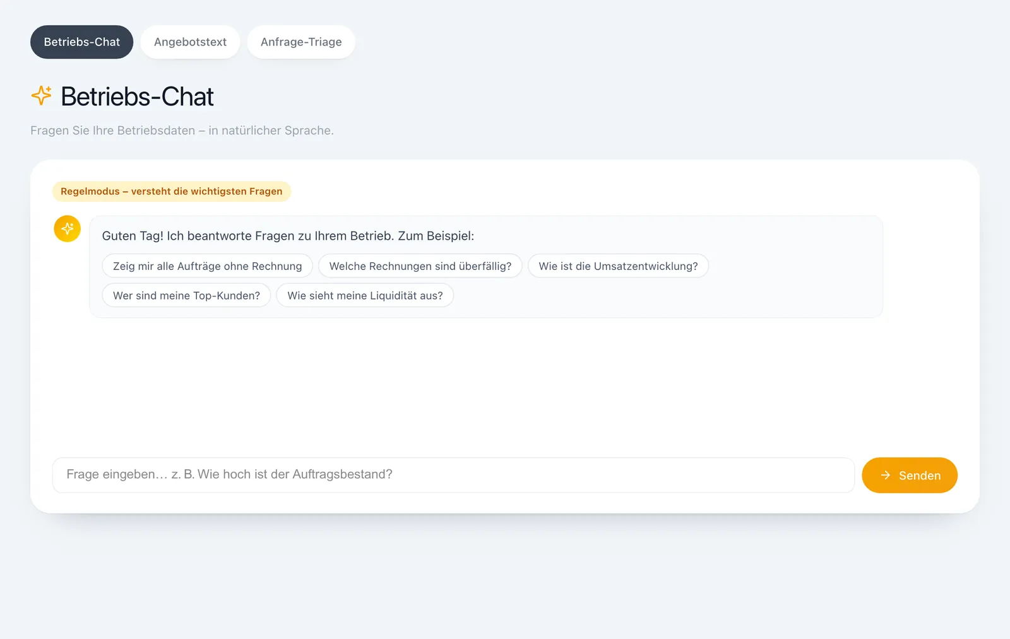Click 'Wie sieht meine Liquidität aus?' chip
This screenshot has width=1010, height=639.
pos(365,295)
